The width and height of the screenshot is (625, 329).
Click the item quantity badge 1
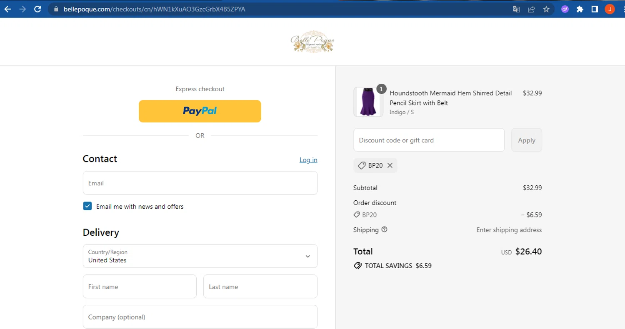[x=381, y=89]
